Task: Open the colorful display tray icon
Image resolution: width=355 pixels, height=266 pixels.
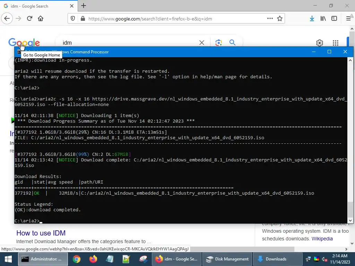Action: (x=316, y=259)
